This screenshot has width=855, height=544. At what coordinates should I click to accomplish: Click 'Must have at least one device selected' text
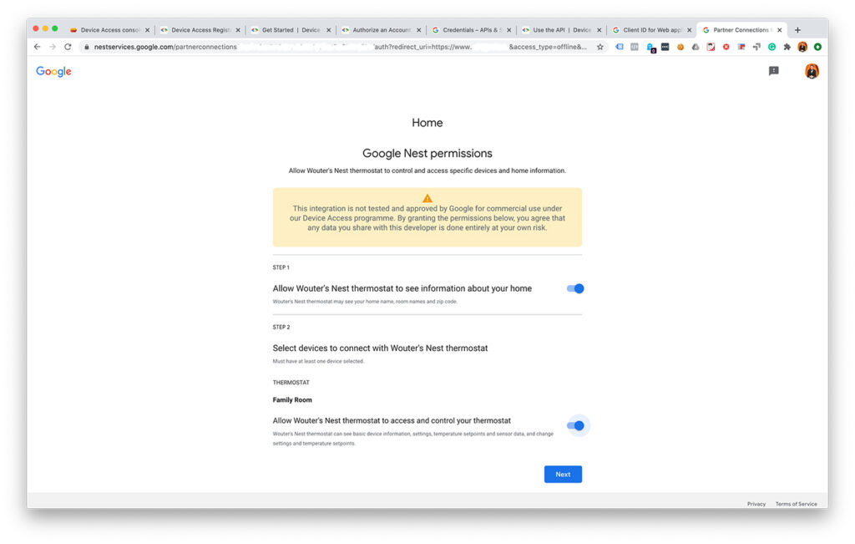(318, 361)
